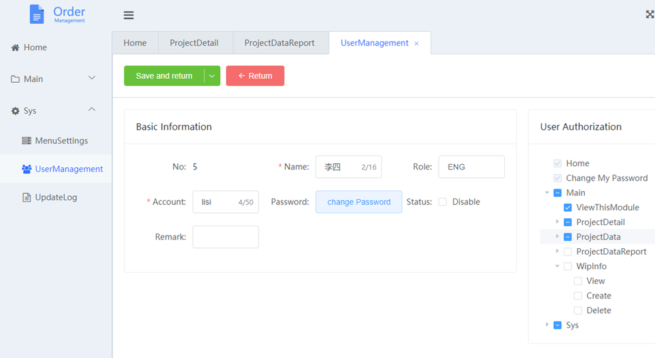Click the Home house icon in sidebar

coord(15,48)
